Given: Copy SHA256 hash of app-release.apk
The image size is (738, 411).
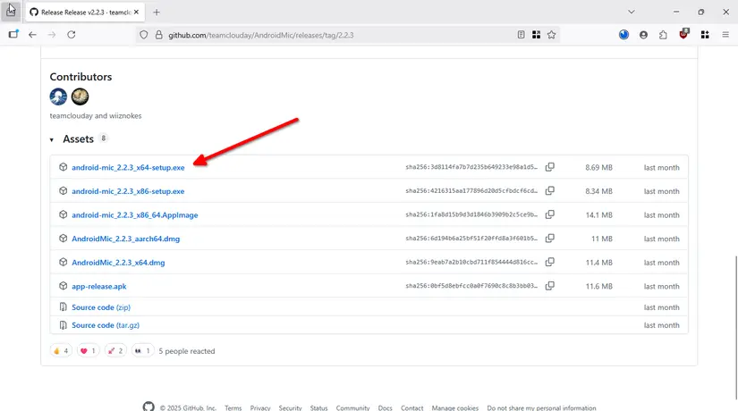Looking at the screenshot, I should point(550,286).
